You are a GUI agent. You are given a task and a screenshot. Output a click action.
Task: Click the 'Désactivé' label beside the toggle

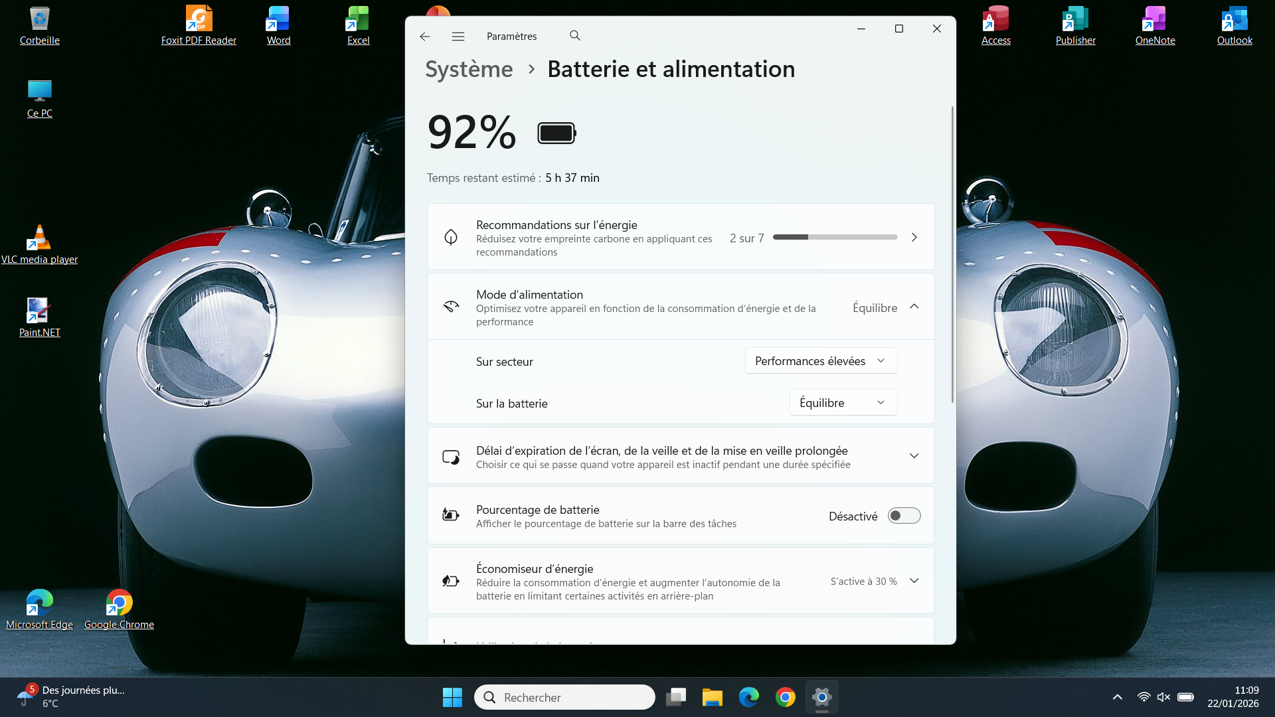point(853,516)
